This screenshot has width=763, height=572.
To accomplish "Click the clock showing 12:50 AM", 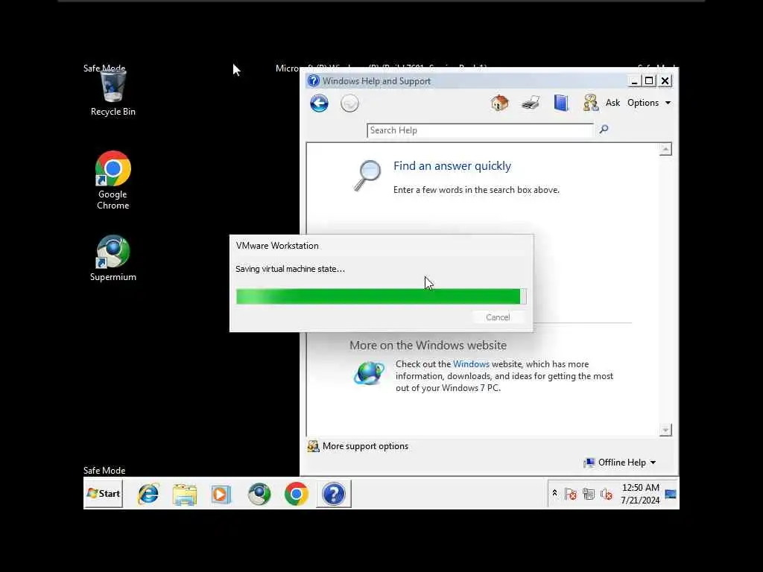I will pos(640,494).
